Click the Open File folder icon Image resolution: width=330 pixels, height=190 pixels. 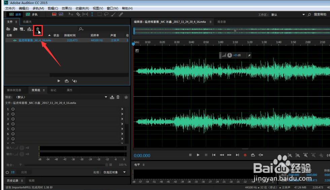(x=8, y=29)
